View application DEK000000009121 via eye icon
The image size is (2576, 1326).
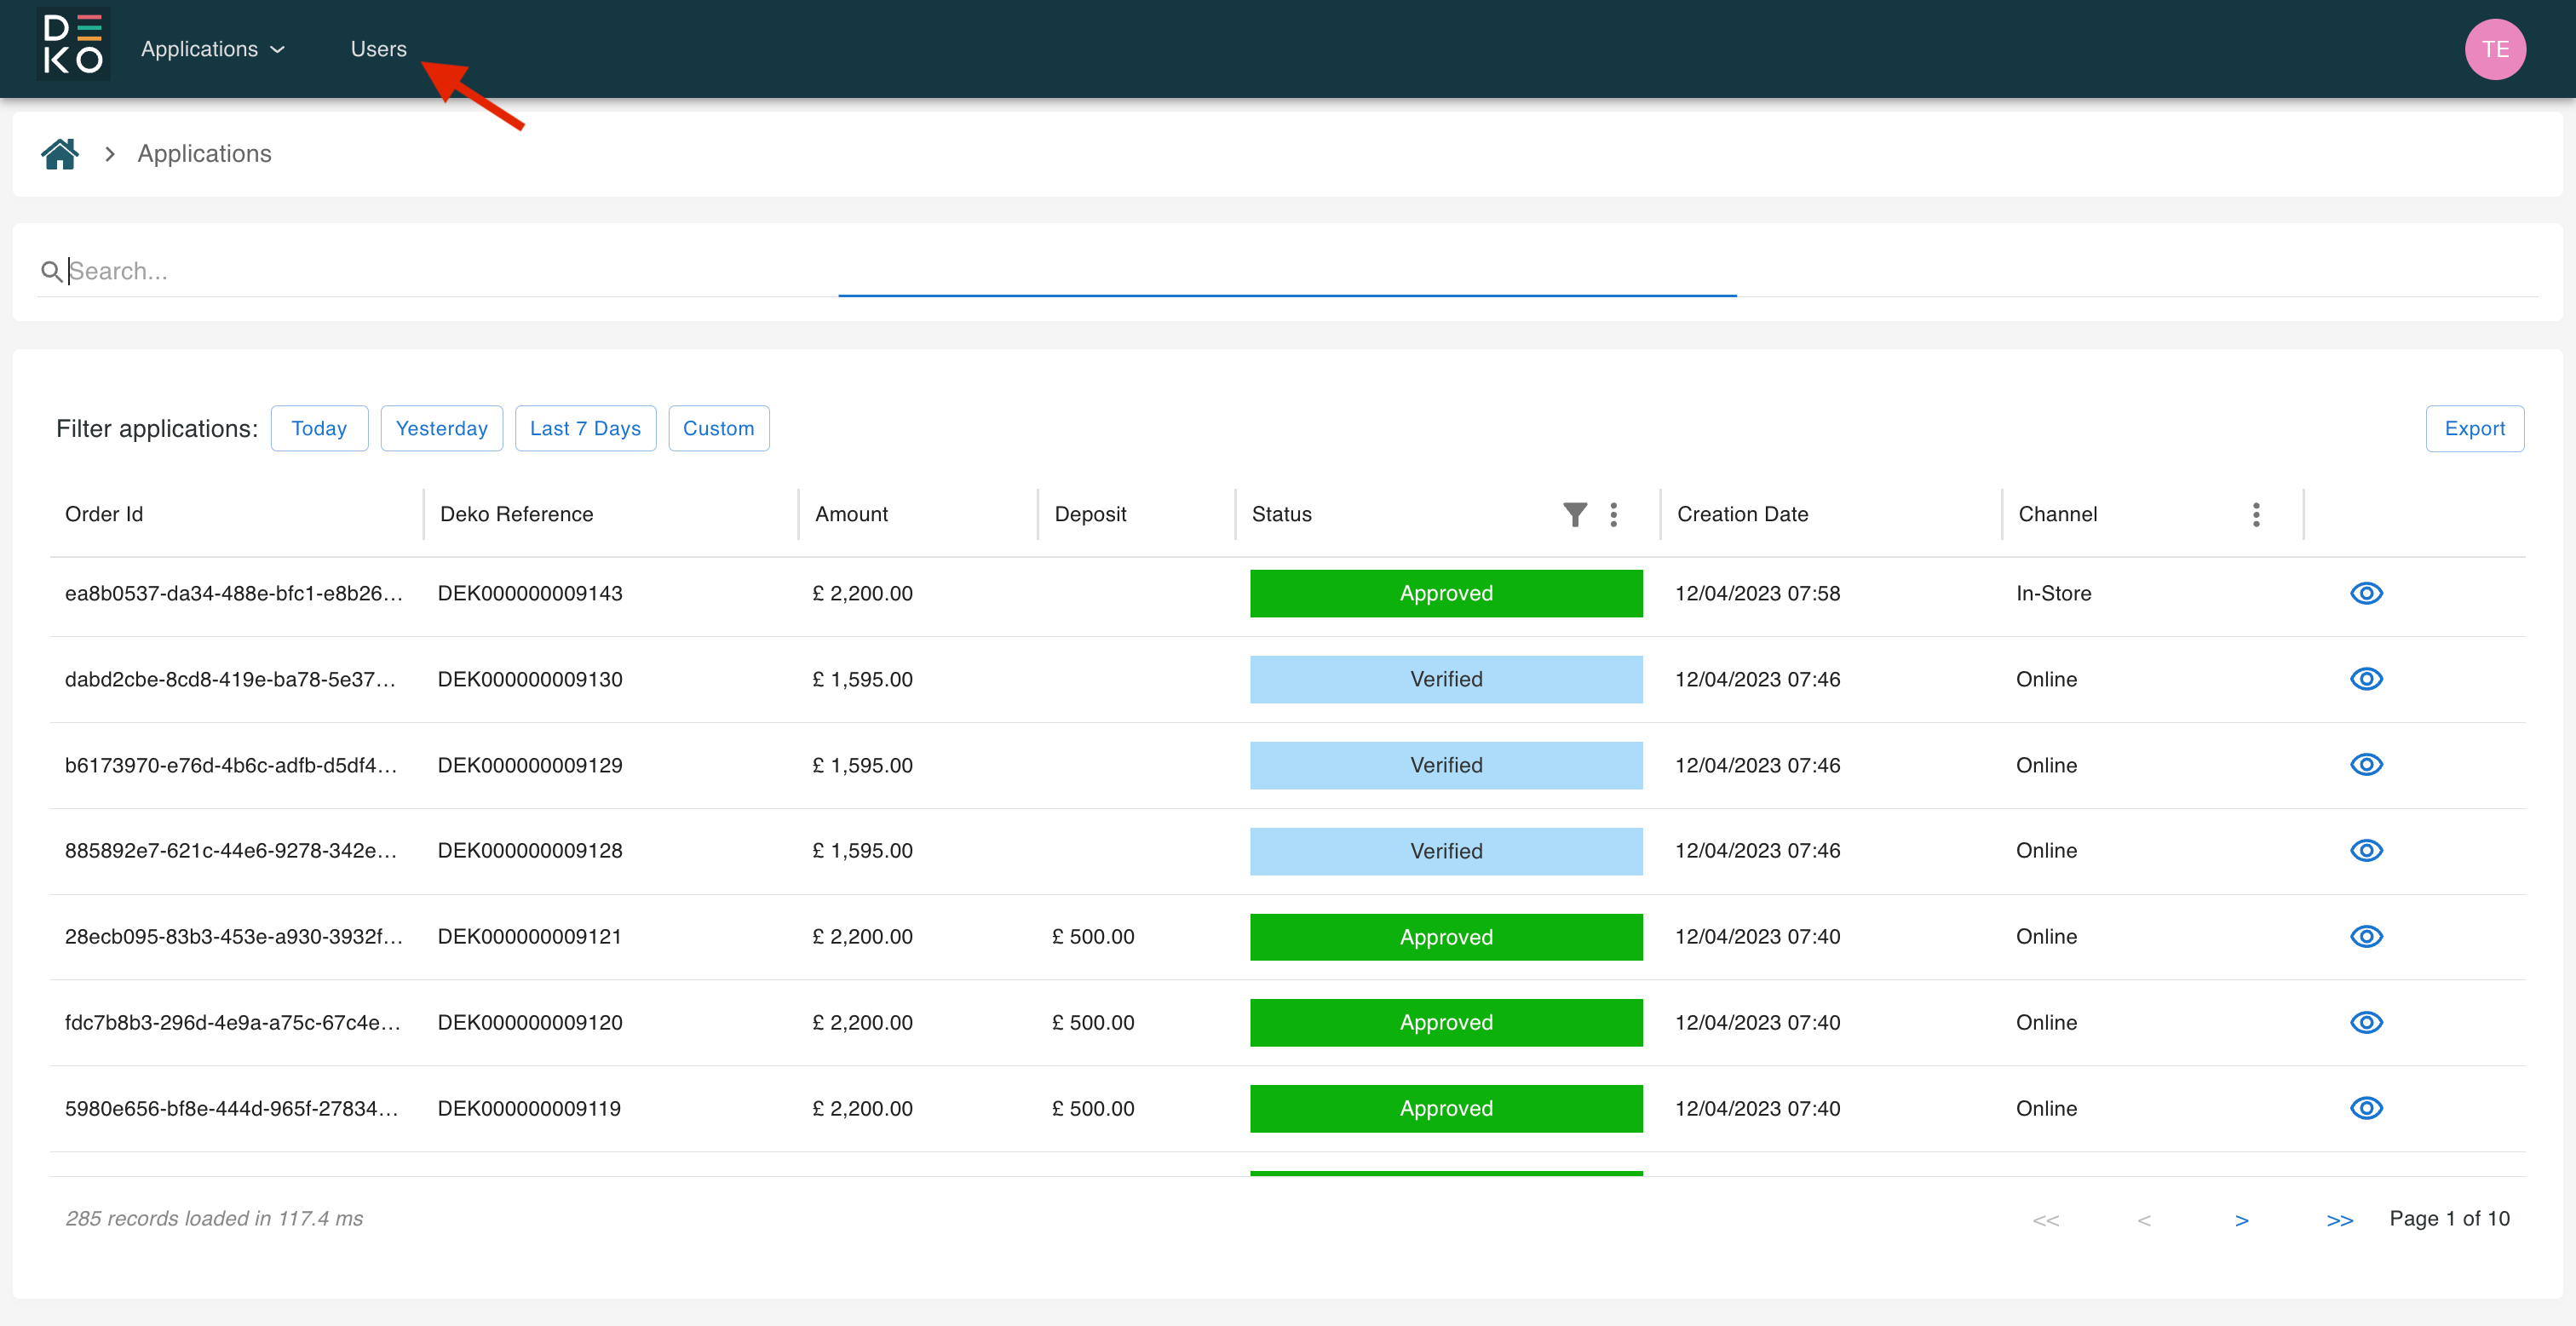pos(2365,937)
